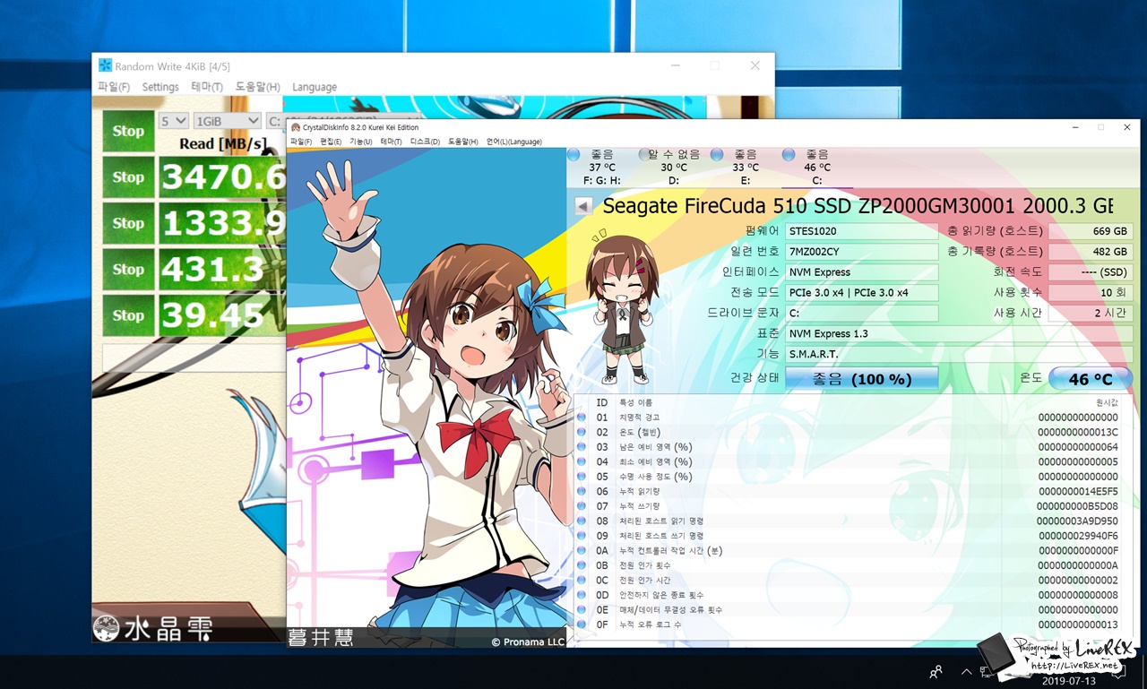
Task: Open the 편집(E) menu in CrystalDiskInfo
Action: pos(331,142)
